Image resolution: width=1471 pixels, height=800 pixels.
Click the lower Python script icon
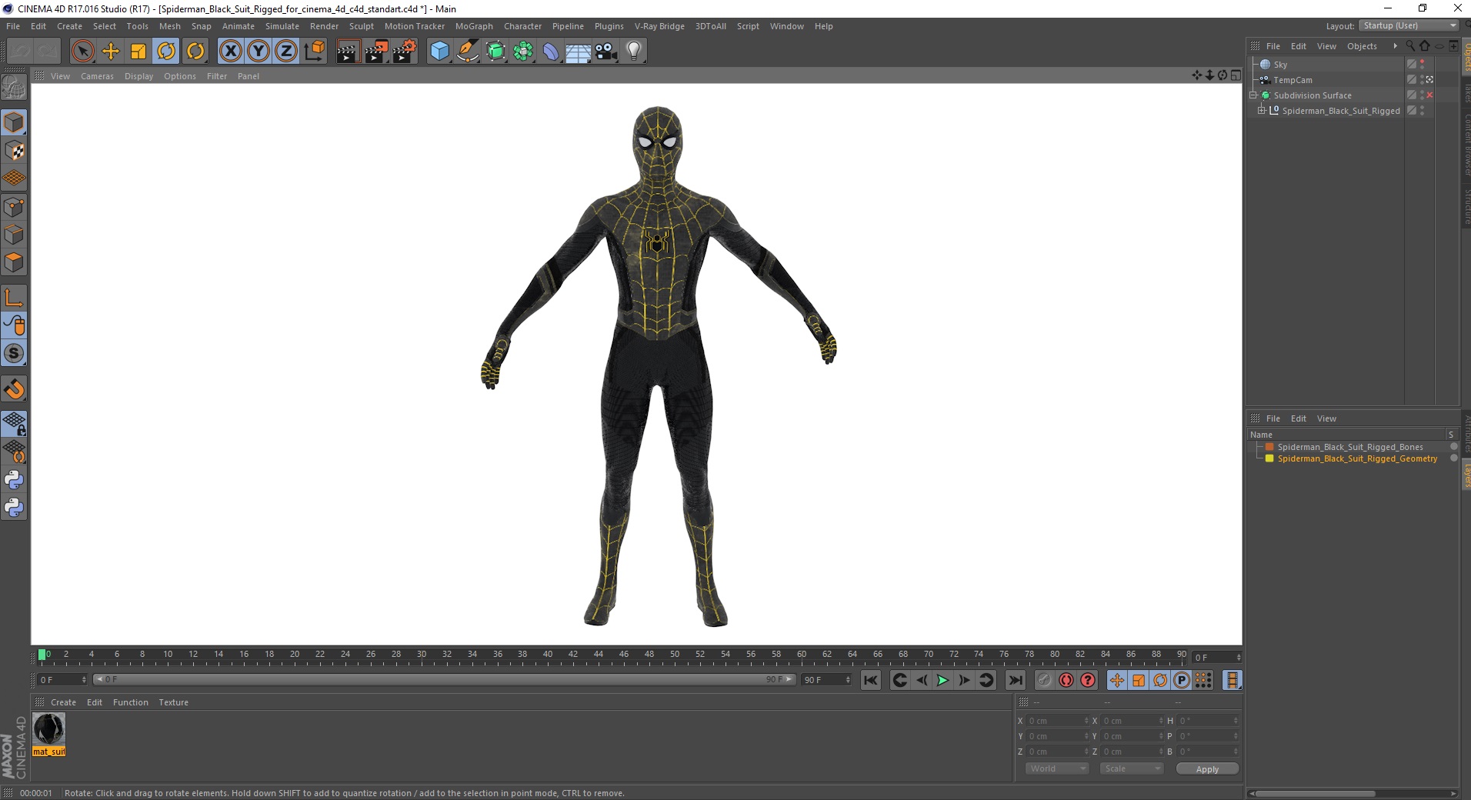coord(14,508)
